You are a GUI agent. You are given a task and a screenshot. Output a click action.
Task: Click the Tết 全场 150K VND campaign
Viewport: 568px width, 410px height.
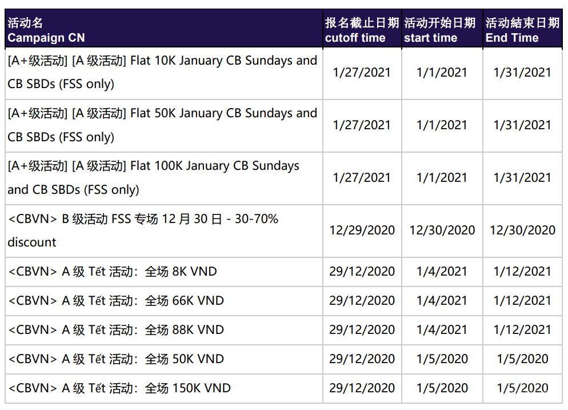tap(119, 388)
